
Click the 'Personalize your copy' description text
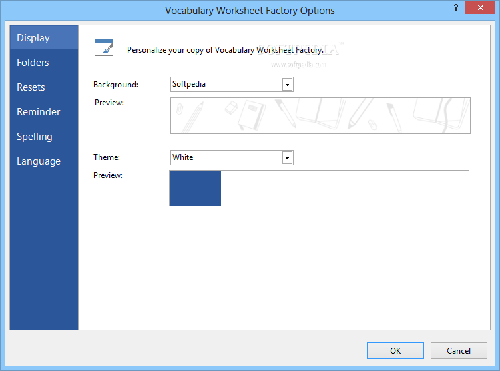[x=225, y=50]
